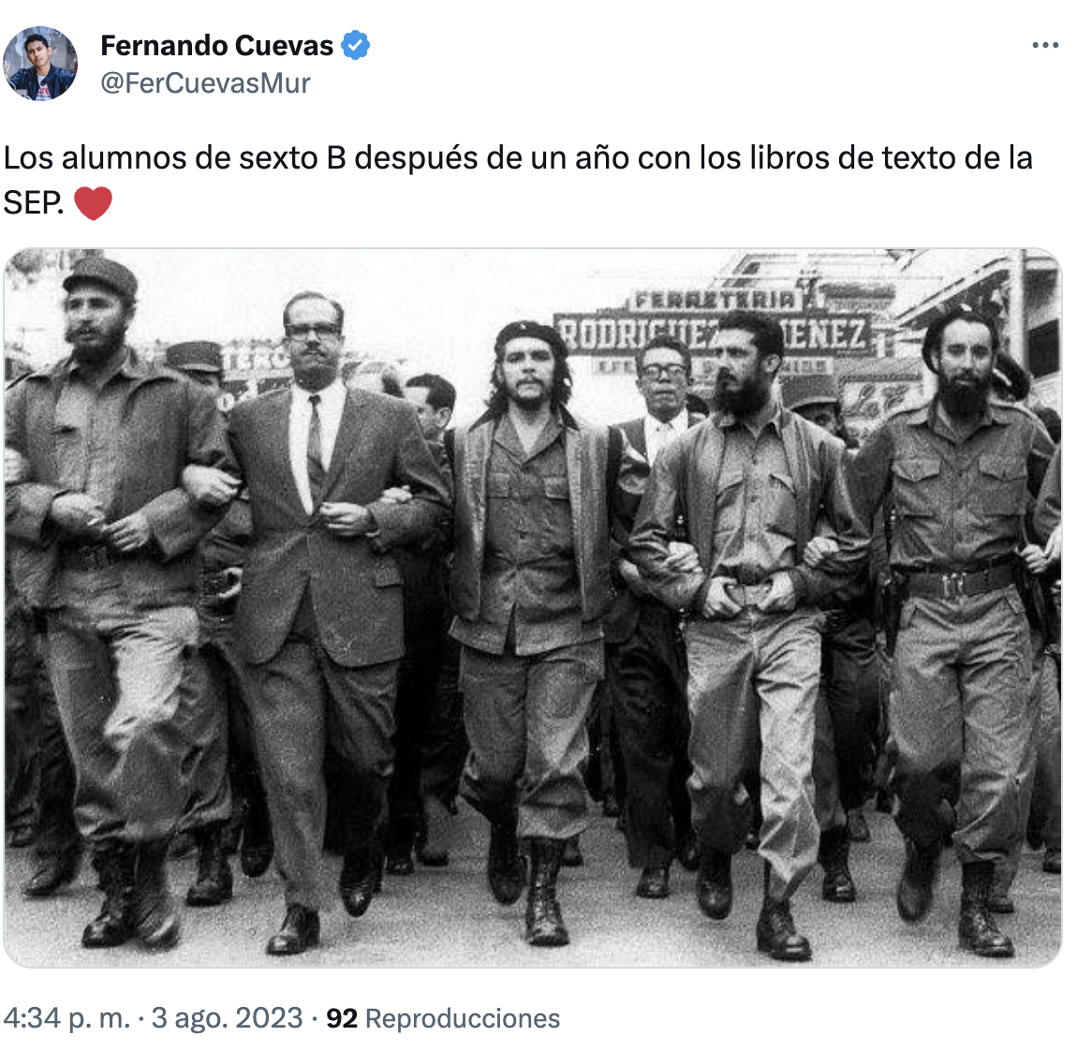The image size is (1077, 1051).
Task: Click the Reproducciones label
Action: [x=463, y=1019]
